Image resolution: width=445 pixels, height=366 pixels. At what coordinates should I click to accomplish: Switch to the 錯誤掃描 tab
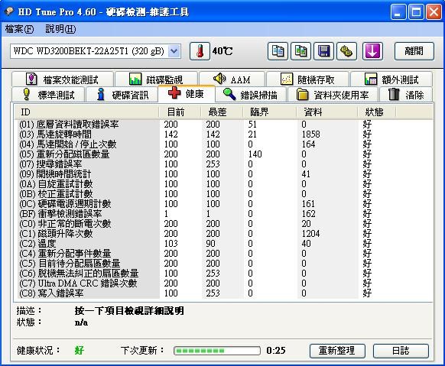tap(251, 95)
